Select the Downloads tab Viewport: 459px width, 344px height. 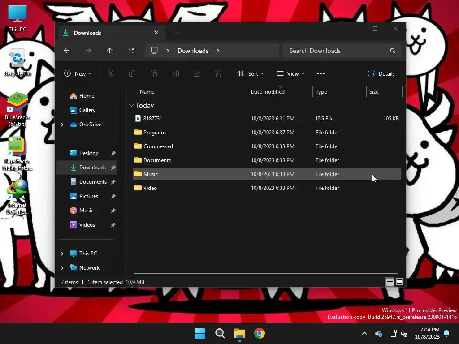click(111, 33)
